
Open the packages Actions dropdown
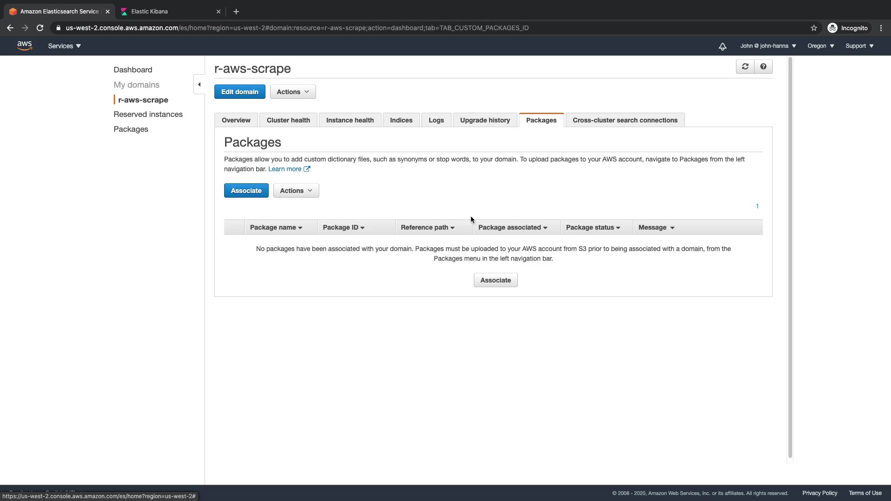point(296,191)
